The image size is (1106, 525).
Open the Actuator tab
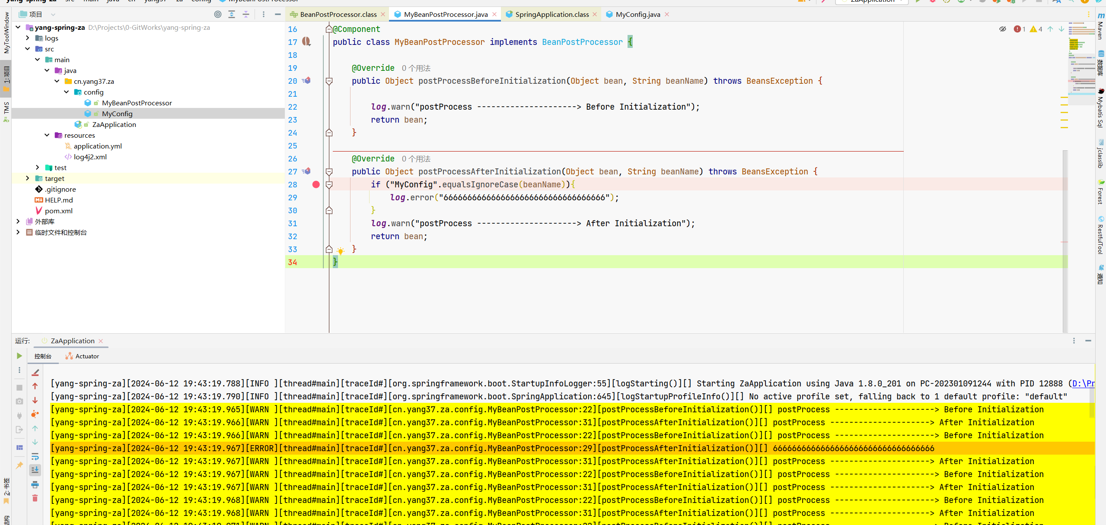tap(82, 356)
